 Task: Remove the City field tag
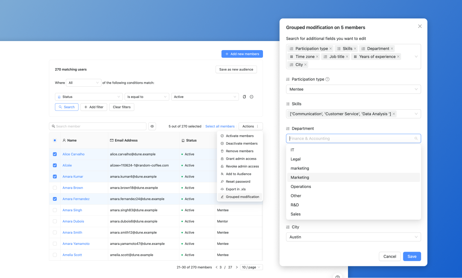[x=305, y=65]
